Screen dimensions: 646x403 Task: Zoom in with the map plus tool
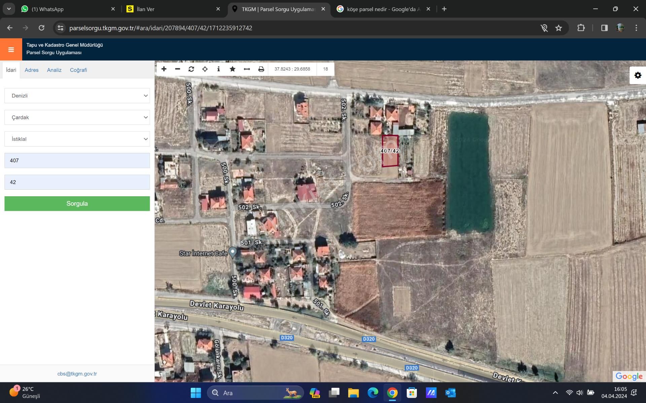164,69
